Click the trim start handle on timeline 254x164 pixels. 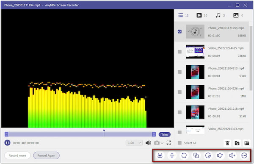[6, 134]
